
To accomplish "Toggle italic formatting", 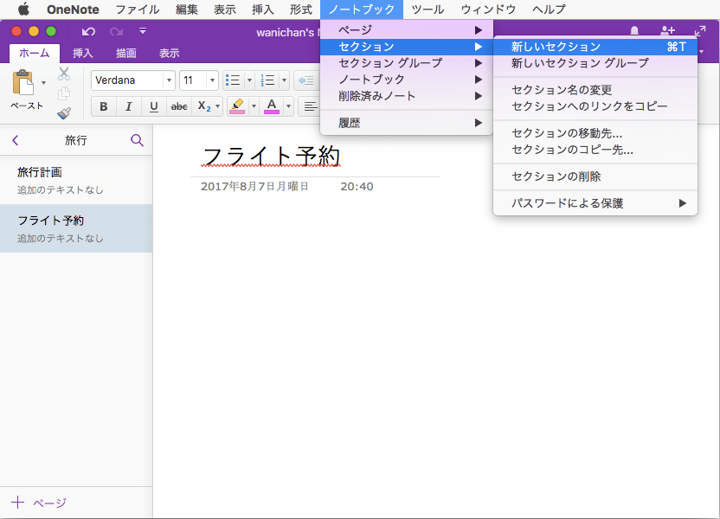I will (x=129, y=106).
